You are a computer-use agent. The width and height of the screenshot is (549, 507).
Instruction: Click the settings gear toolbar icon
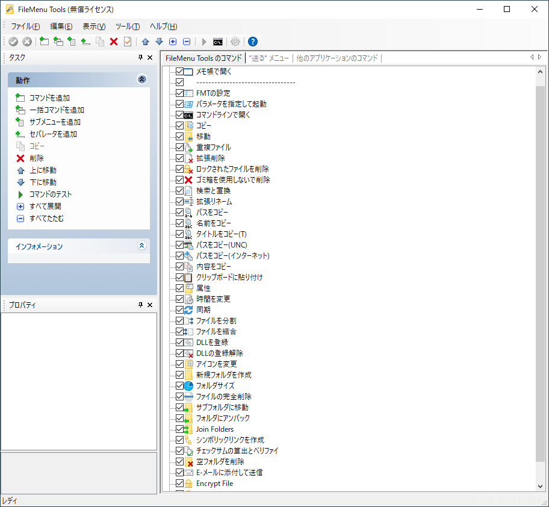pyautogui.click(x=234, y=42)
